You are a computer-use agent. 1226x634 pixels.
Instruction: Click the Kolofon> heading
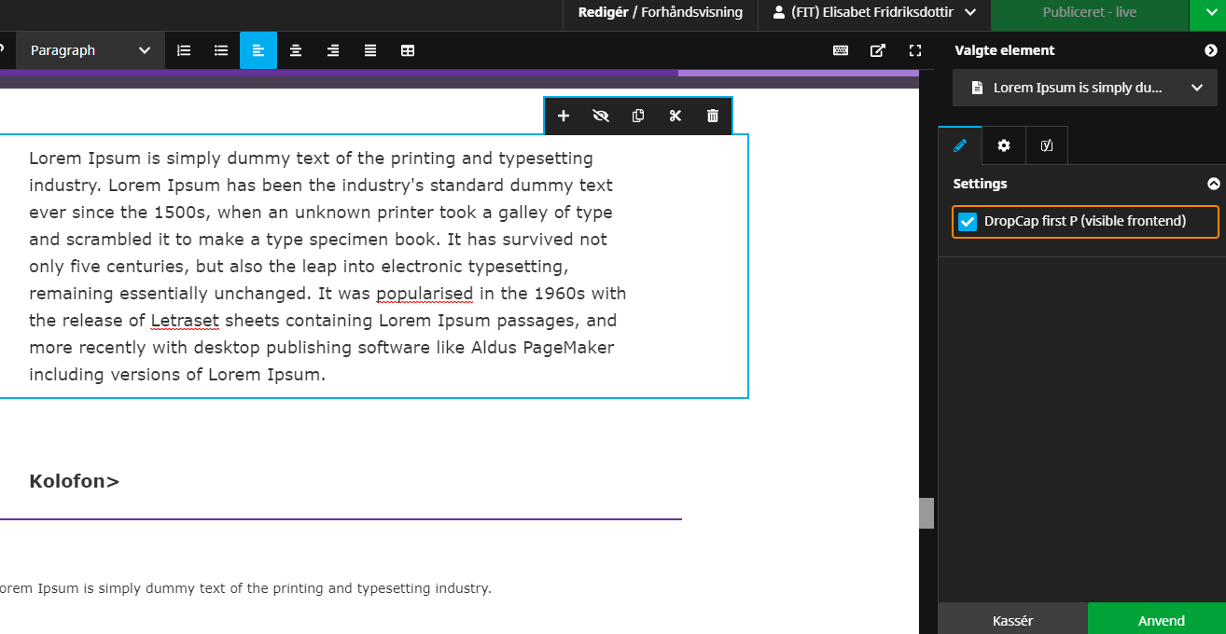[x=75, y=481]
